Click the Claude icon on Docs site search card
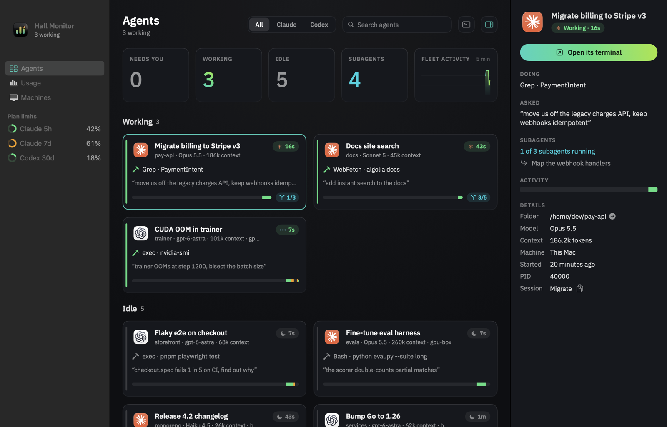Screen dimensions: 667x427 point(332,150)
